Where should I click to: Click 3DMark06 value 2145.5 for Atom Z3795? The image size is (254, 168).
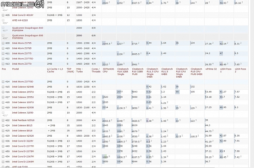106,44
